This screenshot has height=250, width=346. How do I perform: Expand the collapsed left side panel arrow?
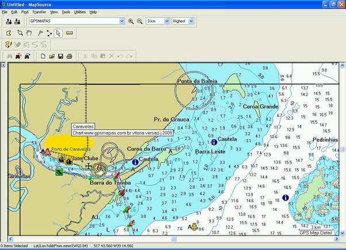tap(3, 65)
